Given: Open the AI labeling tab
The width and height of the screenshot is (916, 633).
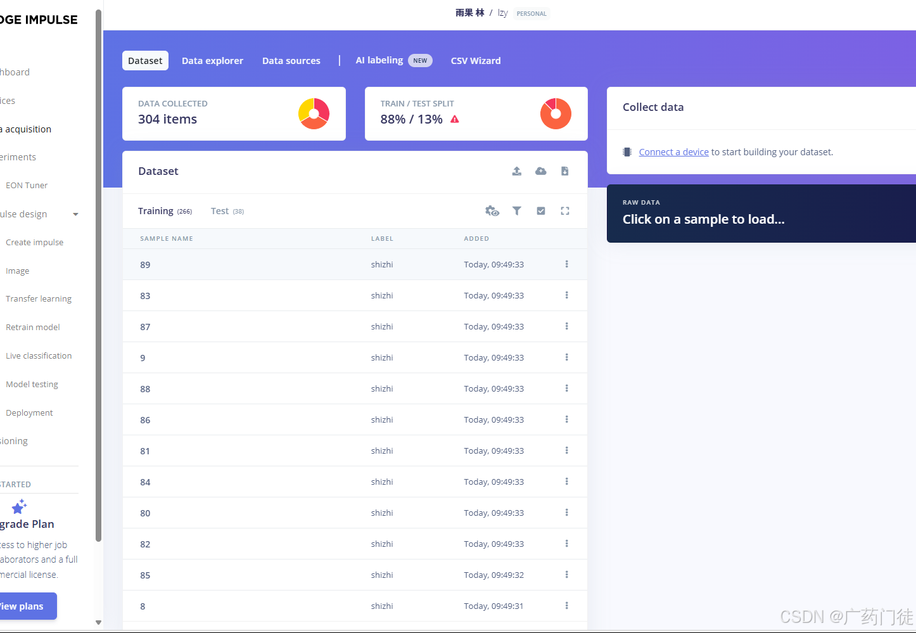Looking at the screenshot, I should tap(393, 60).
